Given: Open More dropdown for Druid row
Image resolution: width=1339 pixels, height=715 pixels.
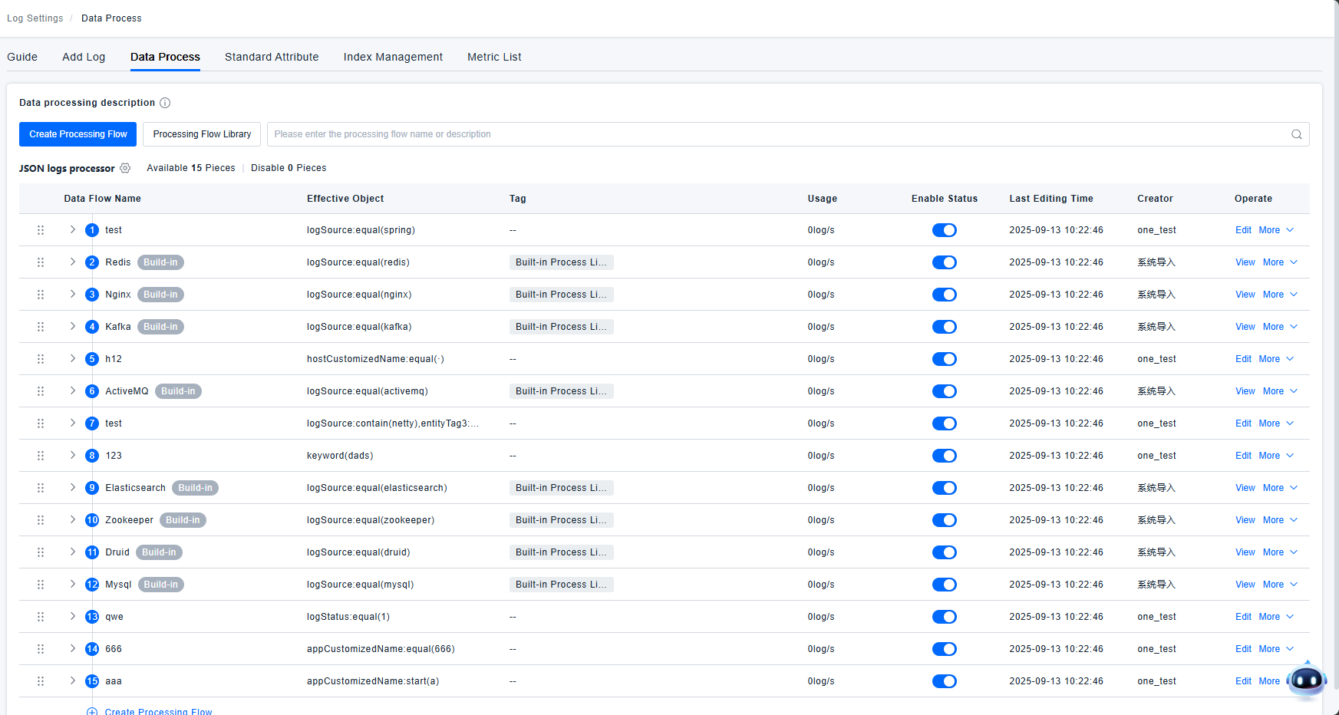Looking at the screenshot, I should [1279, 552].
